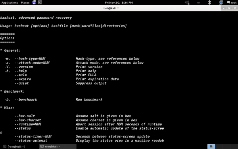Click the 'Usage: hashcat [options]' line
The height and width of the screenshot is (149, 238).
63,26
